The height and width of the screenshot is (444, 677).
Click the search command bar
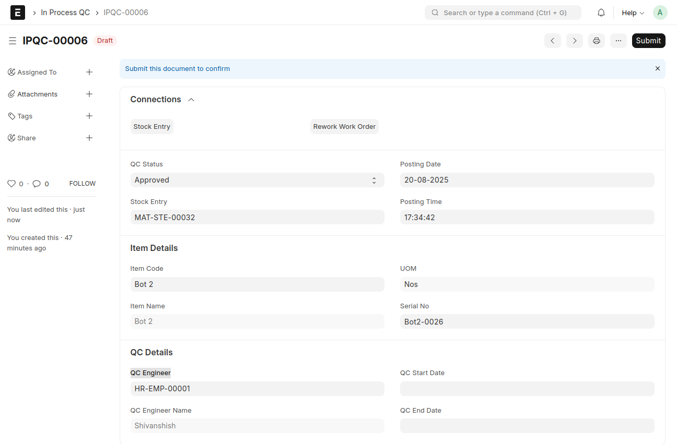(x=503, y=13)
